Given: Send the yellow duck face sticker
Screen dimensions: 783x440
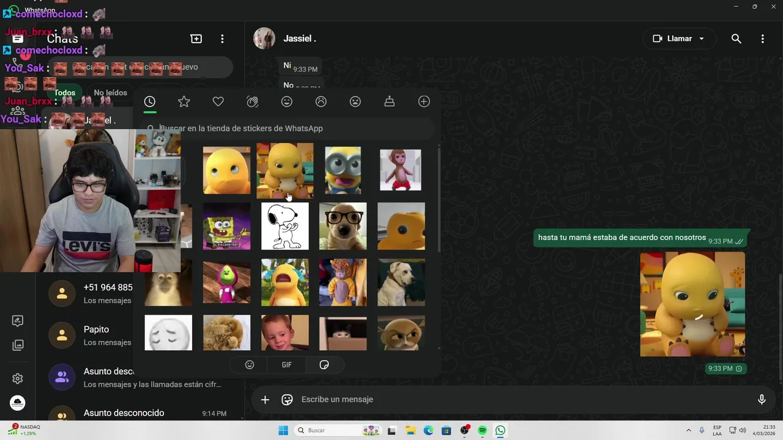Looking at the screenshot, I should coord(226,170).
